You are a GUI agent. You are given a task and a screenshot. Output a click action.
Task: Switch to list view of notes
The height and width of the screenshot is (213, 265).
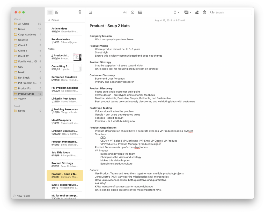(50, 12)
